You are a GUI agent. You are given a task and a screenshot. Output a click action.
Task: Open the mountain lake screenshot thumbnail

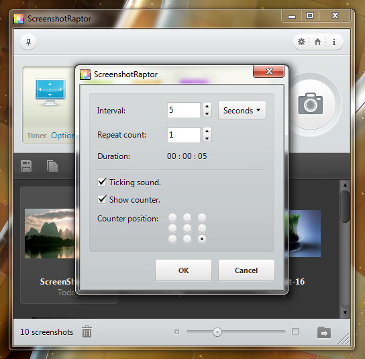50,234
